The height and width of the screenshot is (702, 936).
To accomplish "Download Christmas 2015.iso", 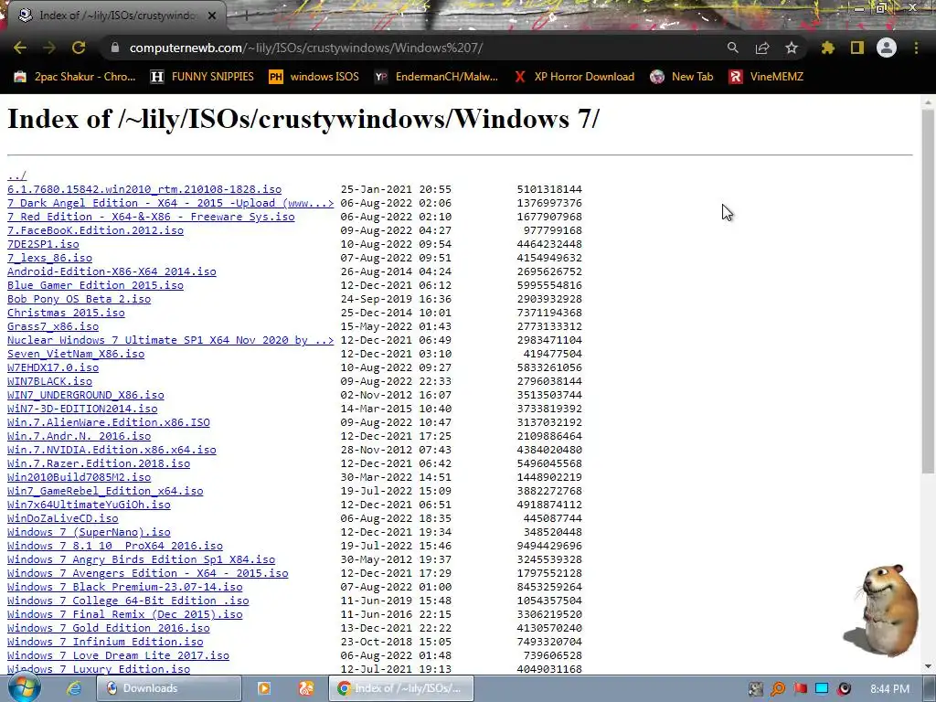I will click(66, 313).
